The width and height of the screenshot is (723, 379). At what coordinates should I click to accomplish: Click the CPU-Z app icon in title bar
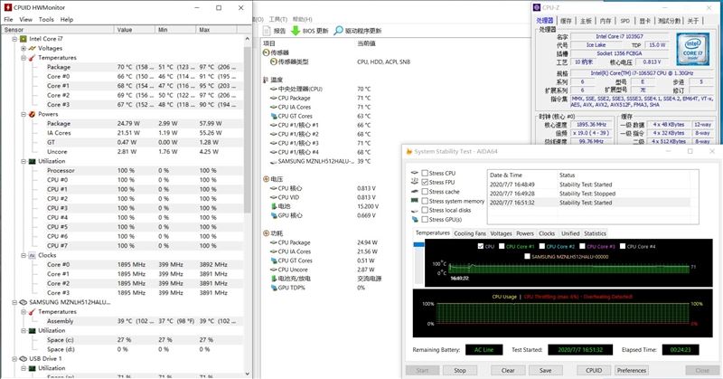[537, 7]
